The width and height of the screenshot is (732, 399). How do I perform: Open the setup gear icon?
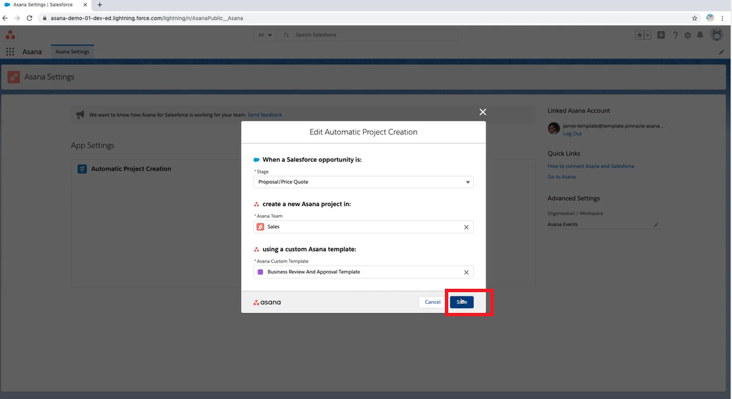click(x=688, y=35)
